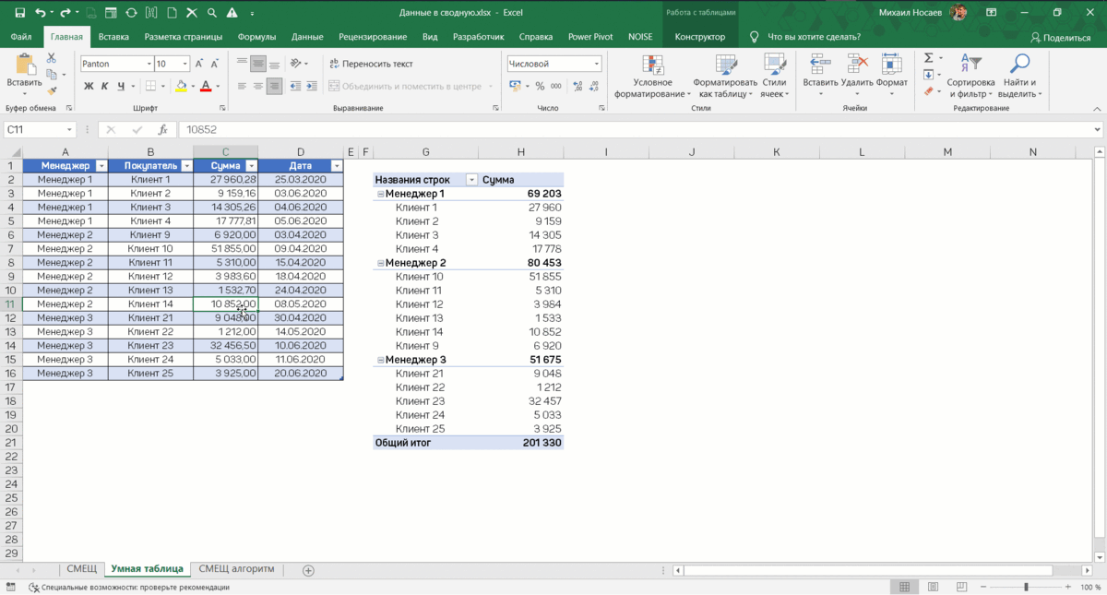Undo the last action in the title bar
Viewport: 1107px width, 595px height.
click(41, 13)
